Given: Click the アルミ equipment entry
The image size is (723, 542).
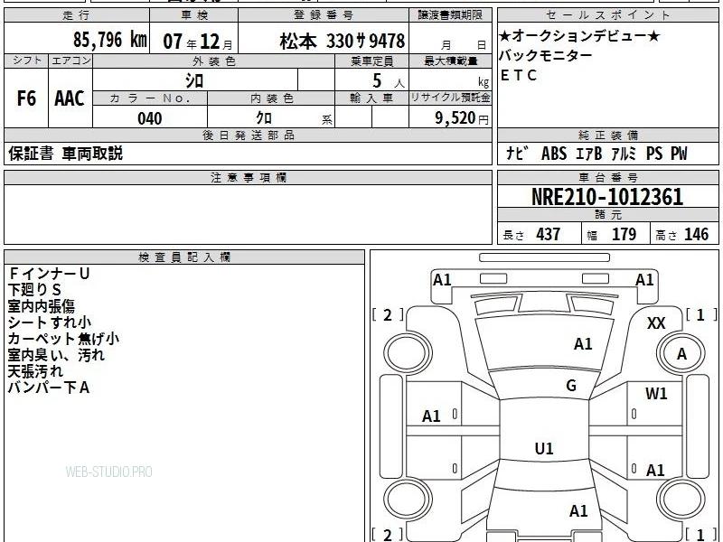Looking at the screenshot, I should (x=624, y=154).
